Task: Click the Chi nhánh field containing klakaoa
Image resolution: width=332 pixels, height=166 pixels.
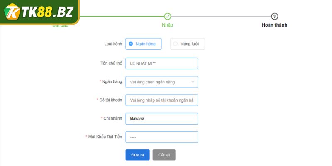Action: click(161, 119)
